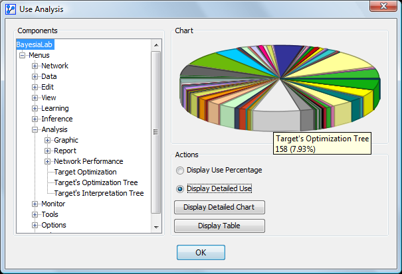Image resolution: width=402 pixels, height=274 pixels.
Task: Collapse the Analysis tree node
Action: [x=35, y=129]
